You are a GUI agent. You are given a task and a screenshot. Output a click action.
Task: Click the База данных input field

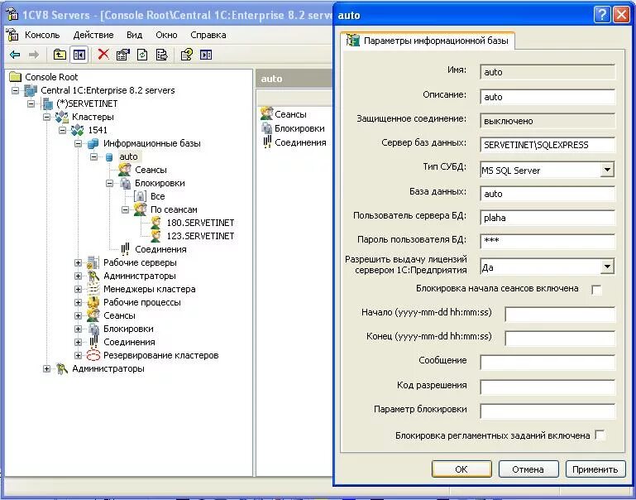click(548, 194)
